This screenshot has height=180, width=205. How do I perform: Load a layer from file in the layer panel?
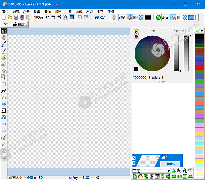coord(140,176)
